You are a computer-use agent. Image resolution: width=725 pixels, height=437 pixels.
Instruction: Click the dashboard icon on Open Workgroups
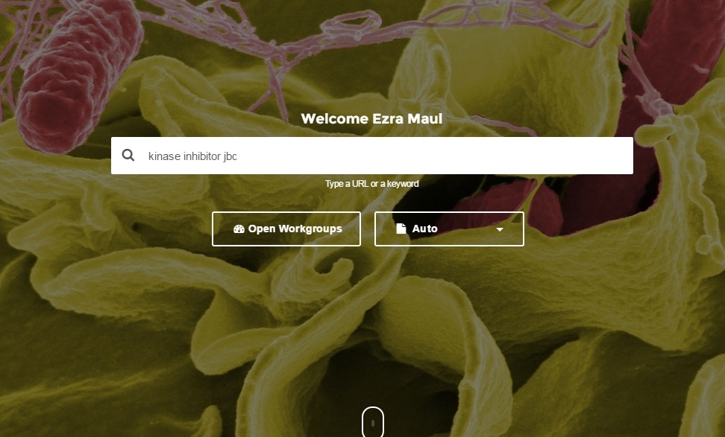239,229
